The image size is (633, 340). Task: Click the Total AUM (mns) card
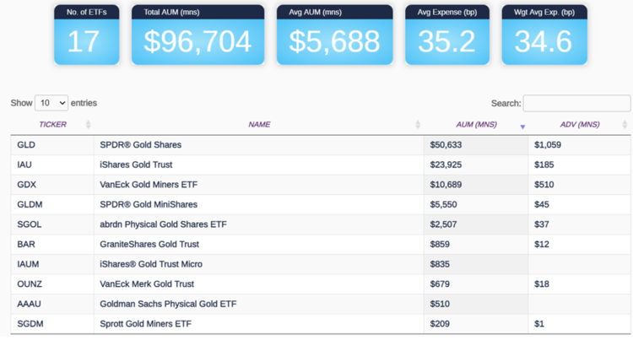click(197, 35)
